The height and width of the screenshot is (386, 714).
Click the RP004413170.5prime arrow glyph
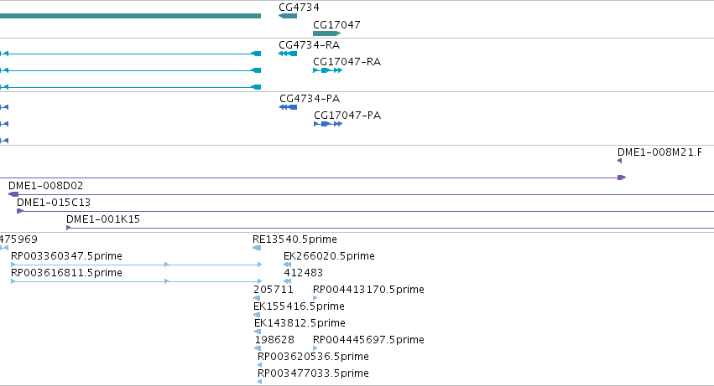coord(315,298)
